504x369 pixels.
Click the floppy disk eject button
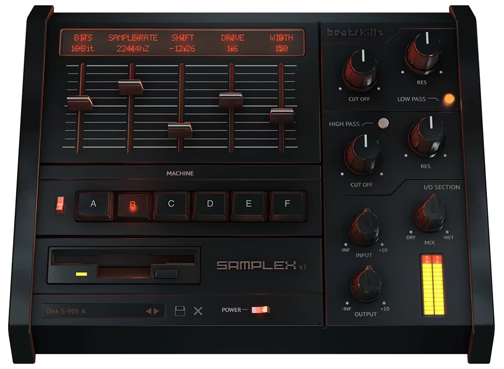(166, 274)
